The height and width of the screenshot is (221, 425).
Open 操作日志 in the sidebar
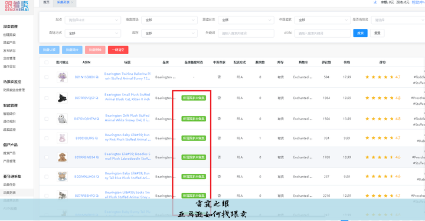(9, 66)
